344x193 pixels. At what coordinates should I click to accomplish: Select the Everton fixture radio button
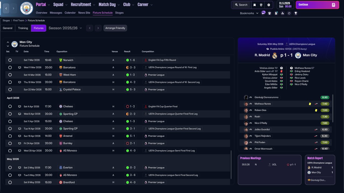[10, 168]
